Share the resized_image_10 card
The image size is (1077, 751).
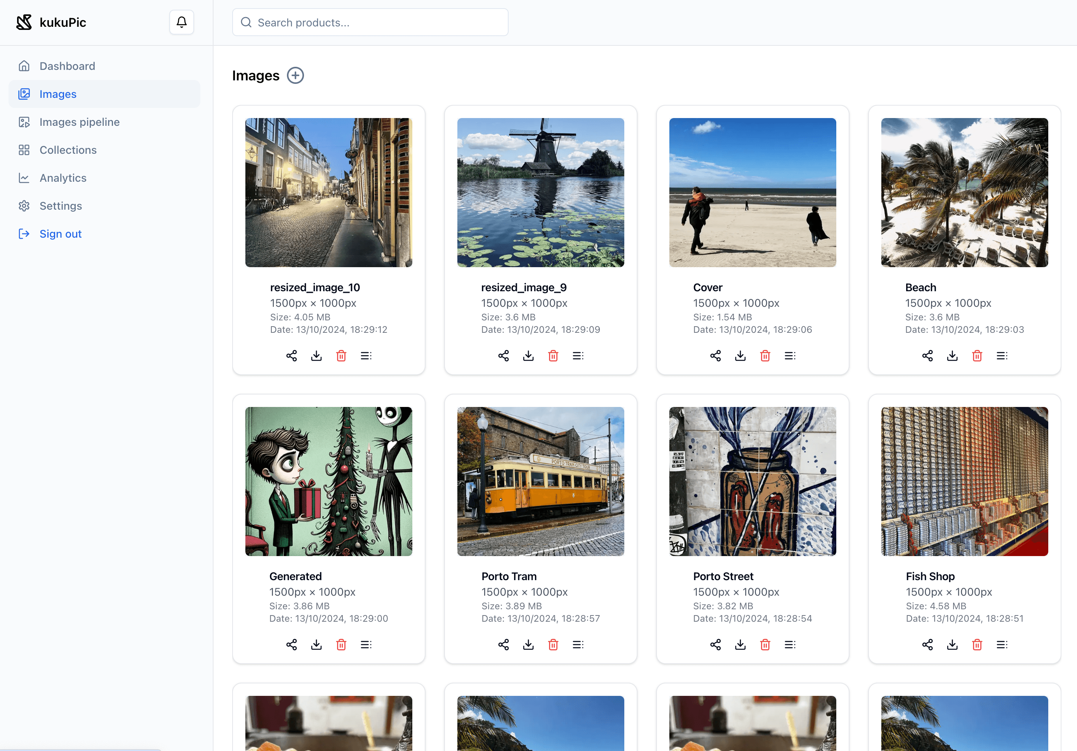[291, 356]
